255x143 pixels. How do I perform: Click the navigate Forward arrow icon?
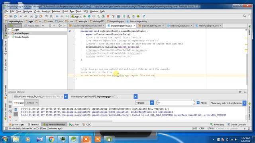click(x=62, y=16)
